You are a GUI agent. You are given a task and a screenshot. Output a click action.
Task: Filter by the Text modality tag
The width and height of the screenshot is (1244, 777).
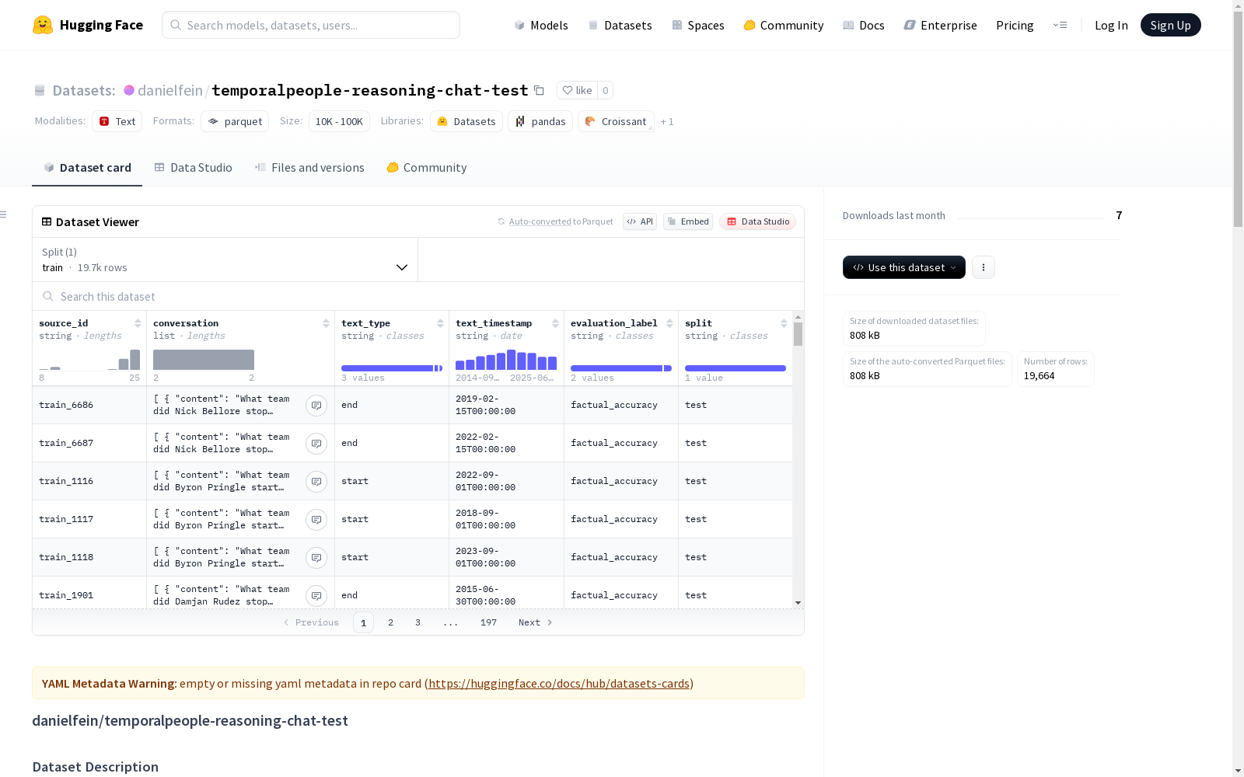coord(117,121)
